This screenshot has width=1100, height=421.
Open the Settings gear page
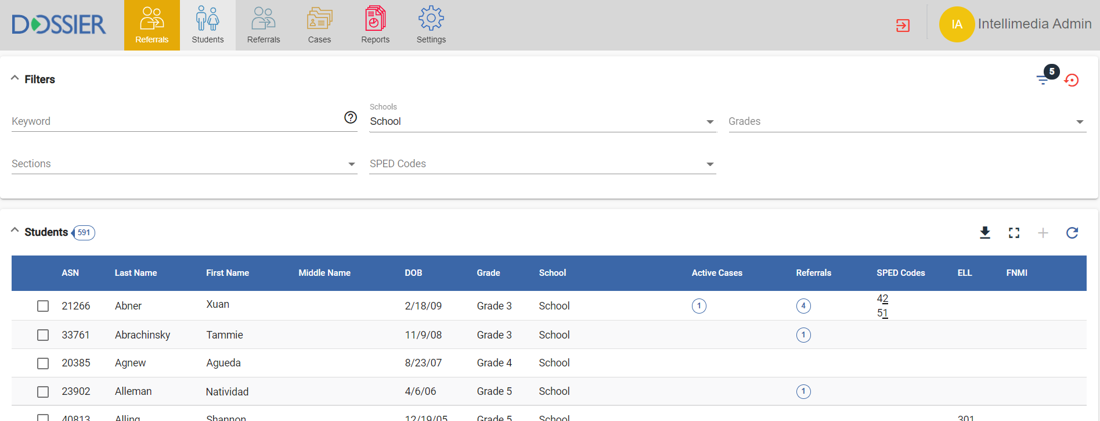431,26
